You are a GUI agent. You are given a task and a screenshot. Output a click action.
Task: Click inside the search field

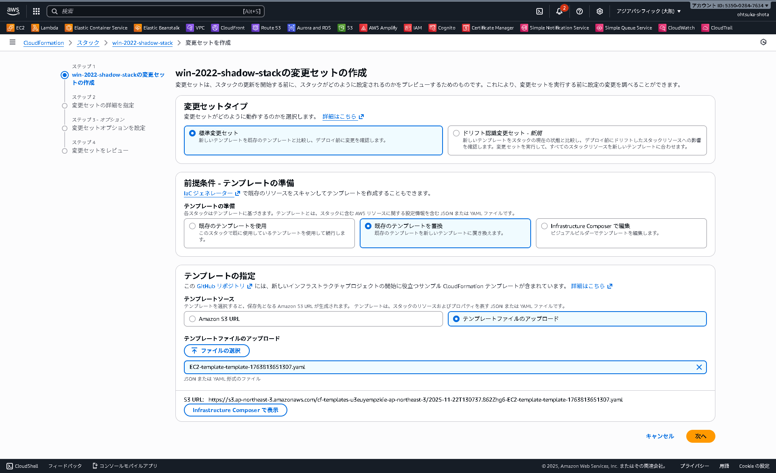(155, 11)
